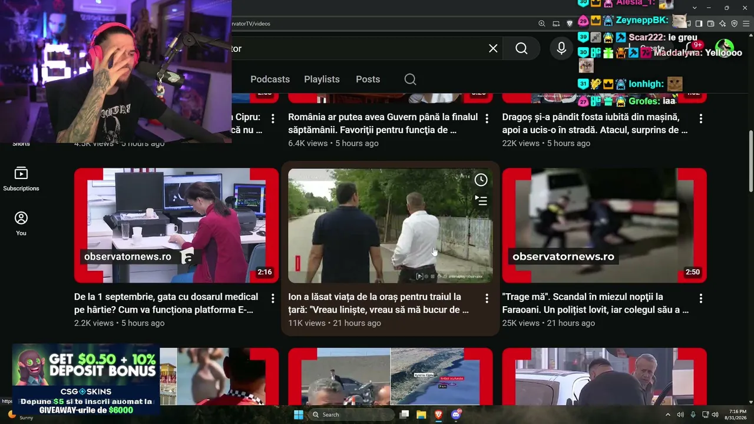Open the 'Dragoș și-a pândit fosta iubită' title

click(x=595, y=124)
